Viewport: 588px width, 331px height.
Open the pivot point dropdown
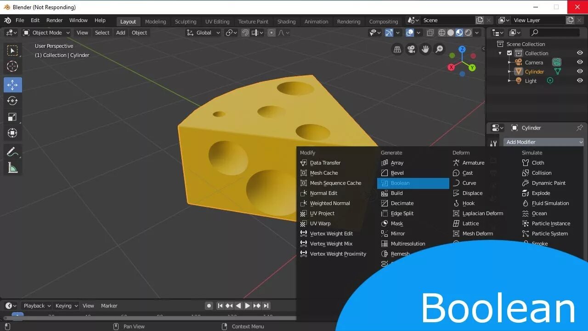click(231, 33)
